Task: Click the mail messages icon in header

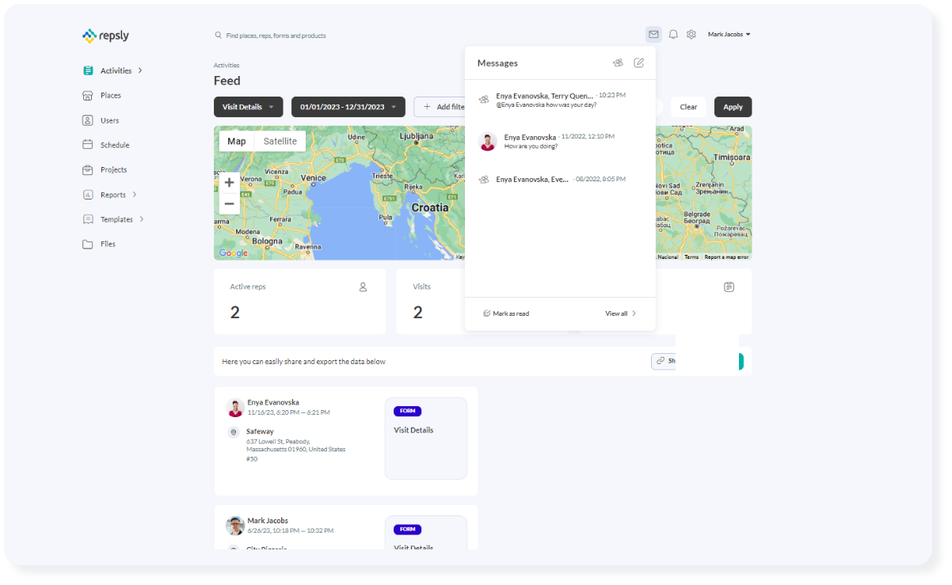Action: [653, 34]
